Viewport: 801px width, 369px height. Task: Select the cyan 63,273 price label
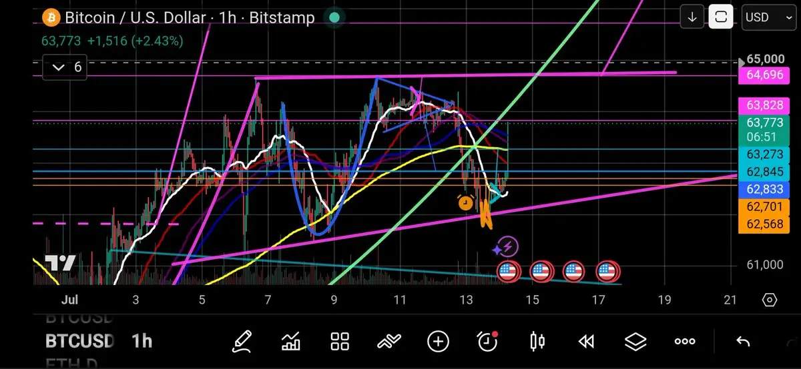point(764,155)
